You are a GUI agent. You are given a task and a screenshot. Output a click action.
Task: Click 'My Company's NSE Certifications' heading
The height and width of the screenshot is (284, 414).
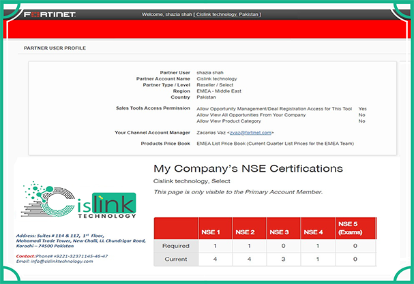point(248,168)
